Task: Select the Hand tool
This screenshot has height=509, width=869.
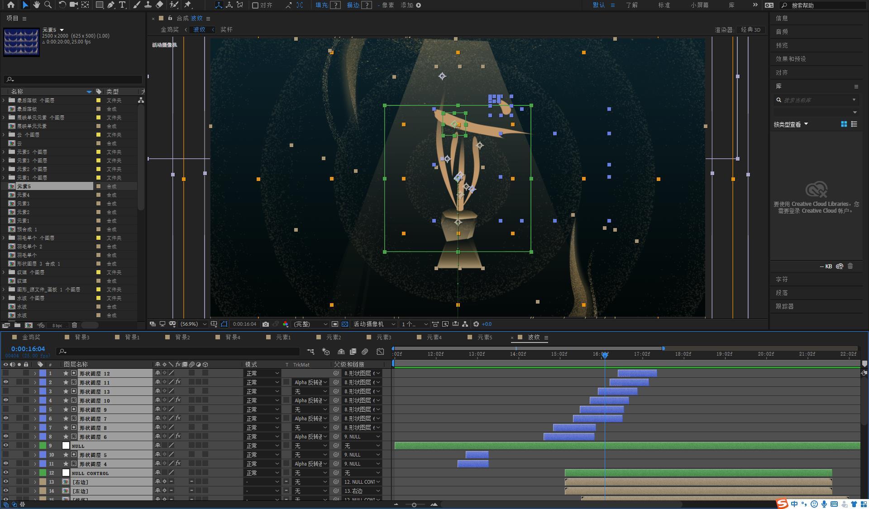Action: 36,5
